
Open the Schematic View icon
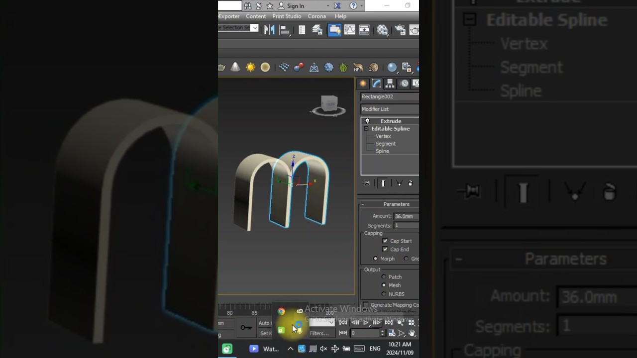point(364,30)
